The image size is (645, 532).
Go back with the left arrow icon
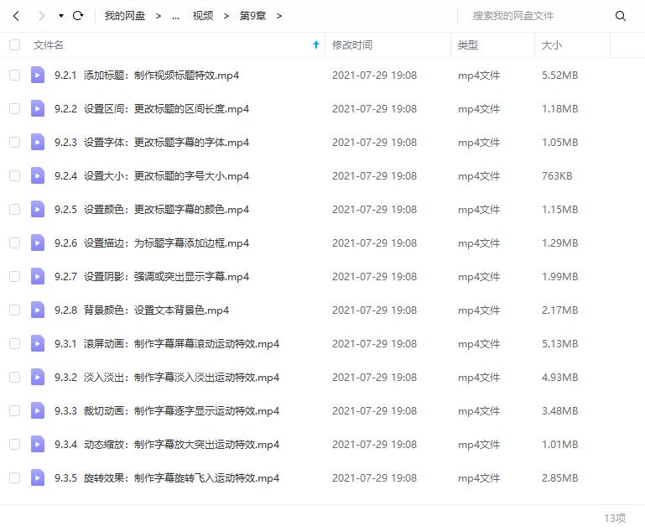pyautogui.click(x=17, y=16)
